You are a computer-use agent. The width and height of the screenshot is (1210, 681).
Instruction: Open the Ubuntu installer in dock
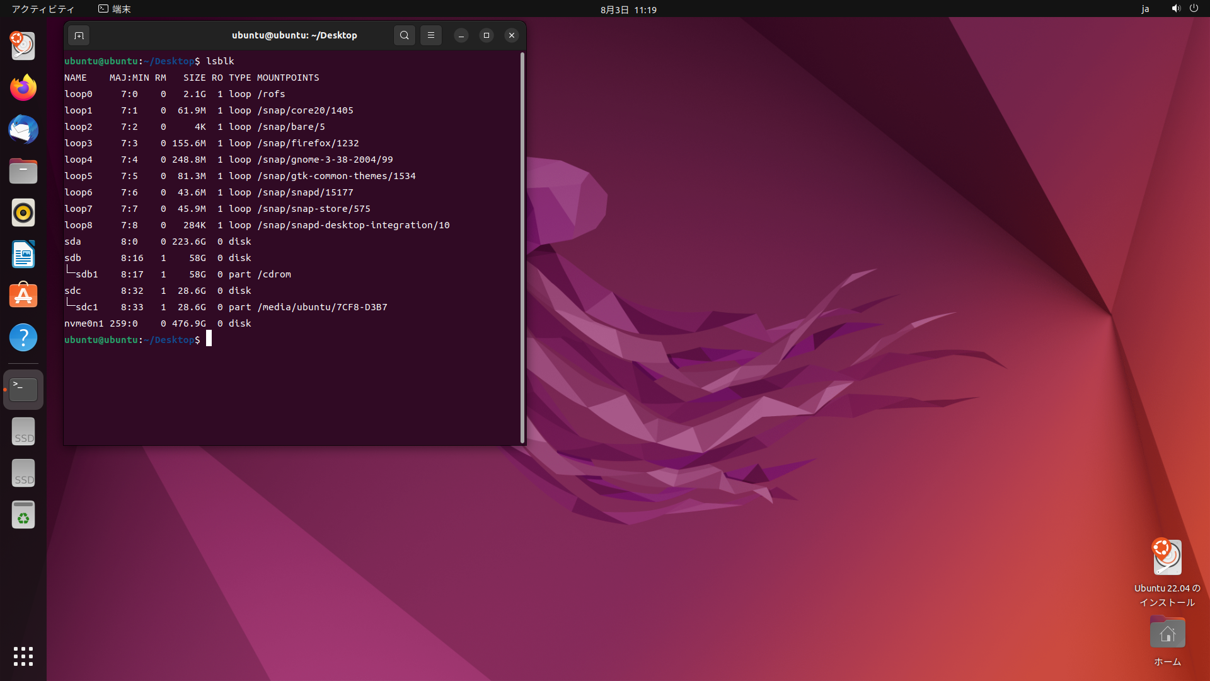tap(23, 46)
